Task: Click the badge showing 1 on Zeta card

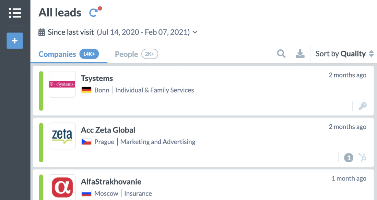Action: click(x=349, y=158)
